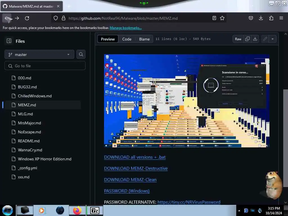Toggle reader view icon in address bar

pyautogui.click(x=214, y=18)
